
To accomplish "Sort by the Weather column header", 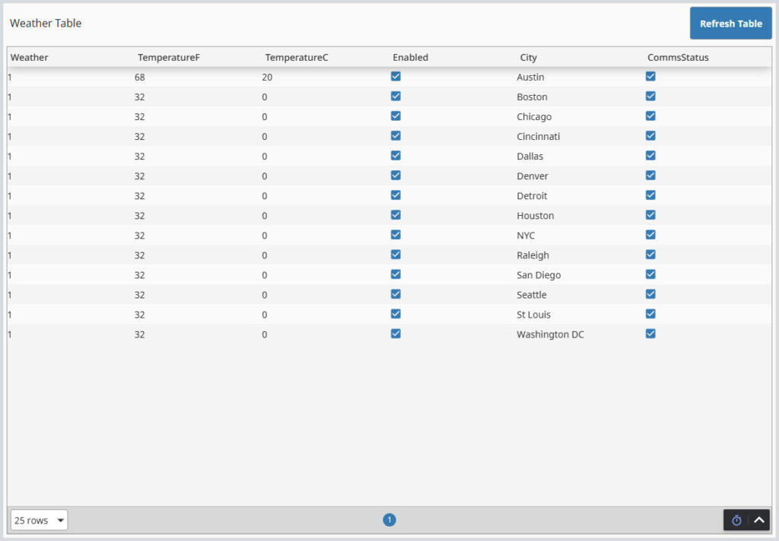I will click(x=30, y=58).
